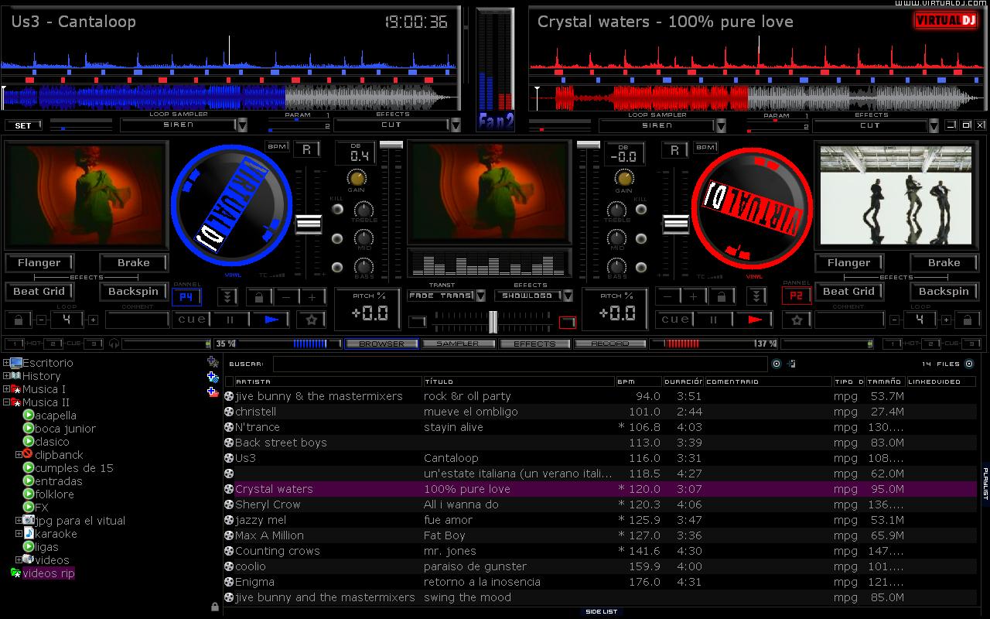Click the right deck R reverse button
990x619 pixels.
pyautogui.click(x=675, y=149)
